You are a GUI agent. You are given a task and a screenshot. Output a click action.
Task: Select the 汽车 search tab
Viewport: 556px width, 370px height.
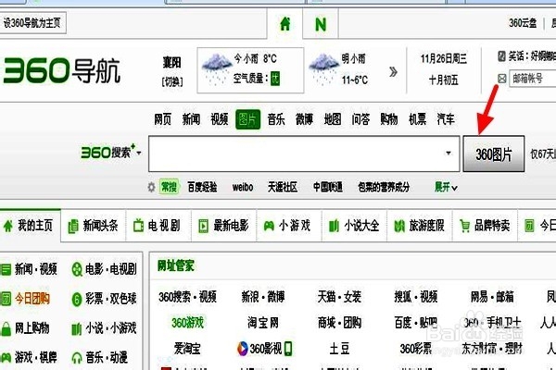pos(446,119)
